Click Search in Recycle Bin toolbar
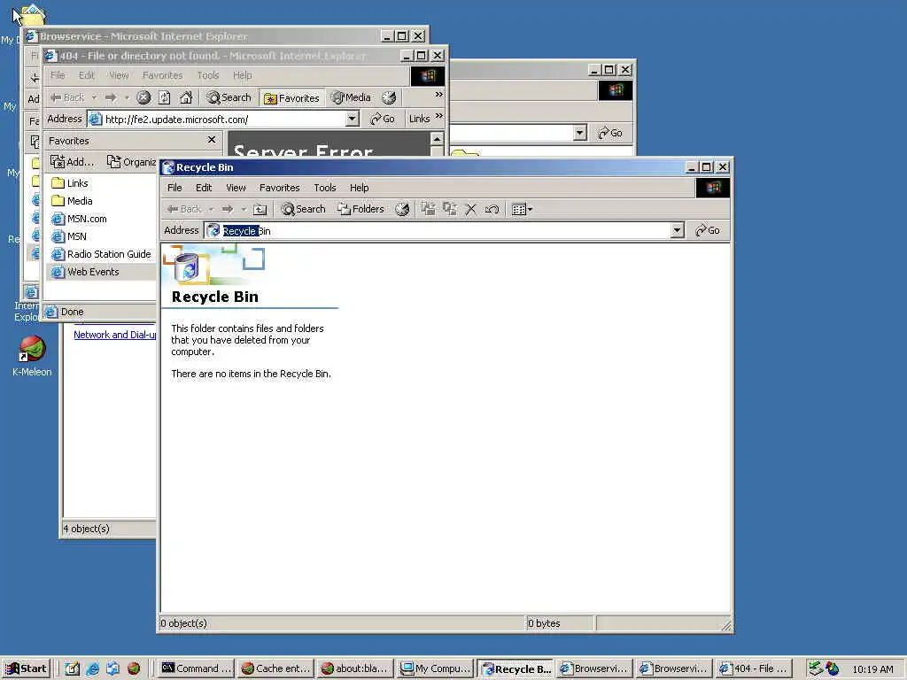 coord(303,209)
